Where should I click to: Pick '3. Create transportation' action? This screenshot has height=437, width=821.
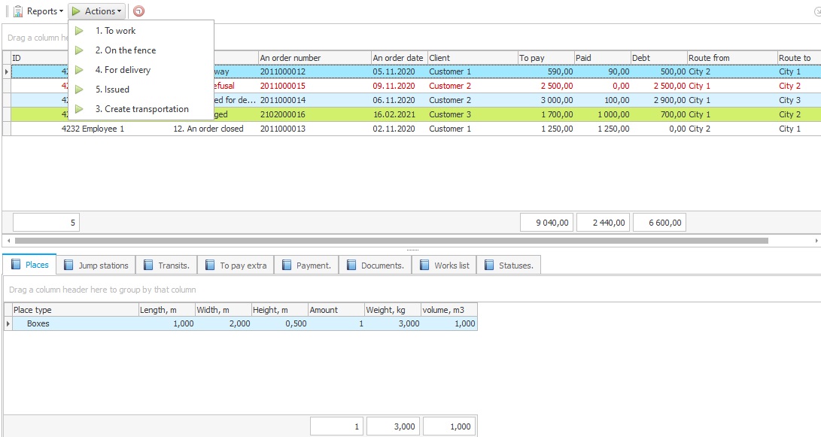point(141,109)
